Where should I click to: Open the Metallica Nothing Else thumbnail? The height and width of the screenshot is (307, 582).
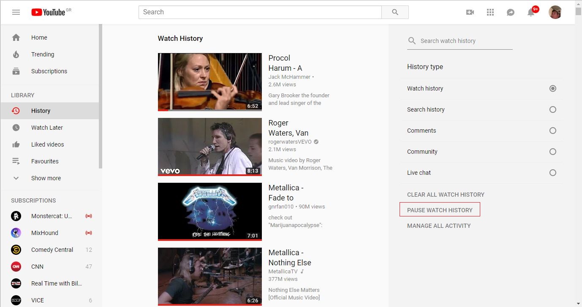pos(210,277)
